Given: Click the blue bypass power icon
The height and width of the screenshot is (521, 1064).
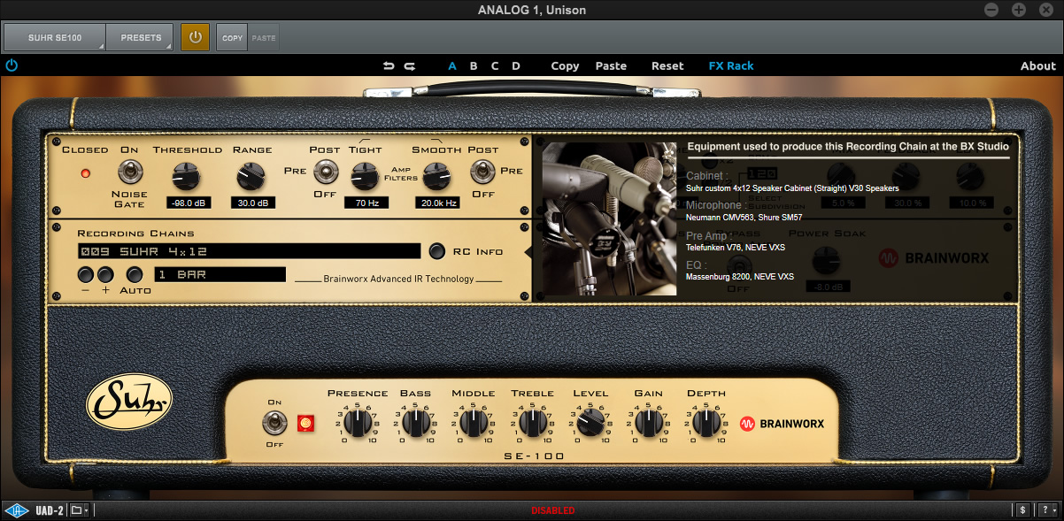Looking at the screenshot, I should tap(12, 65).
